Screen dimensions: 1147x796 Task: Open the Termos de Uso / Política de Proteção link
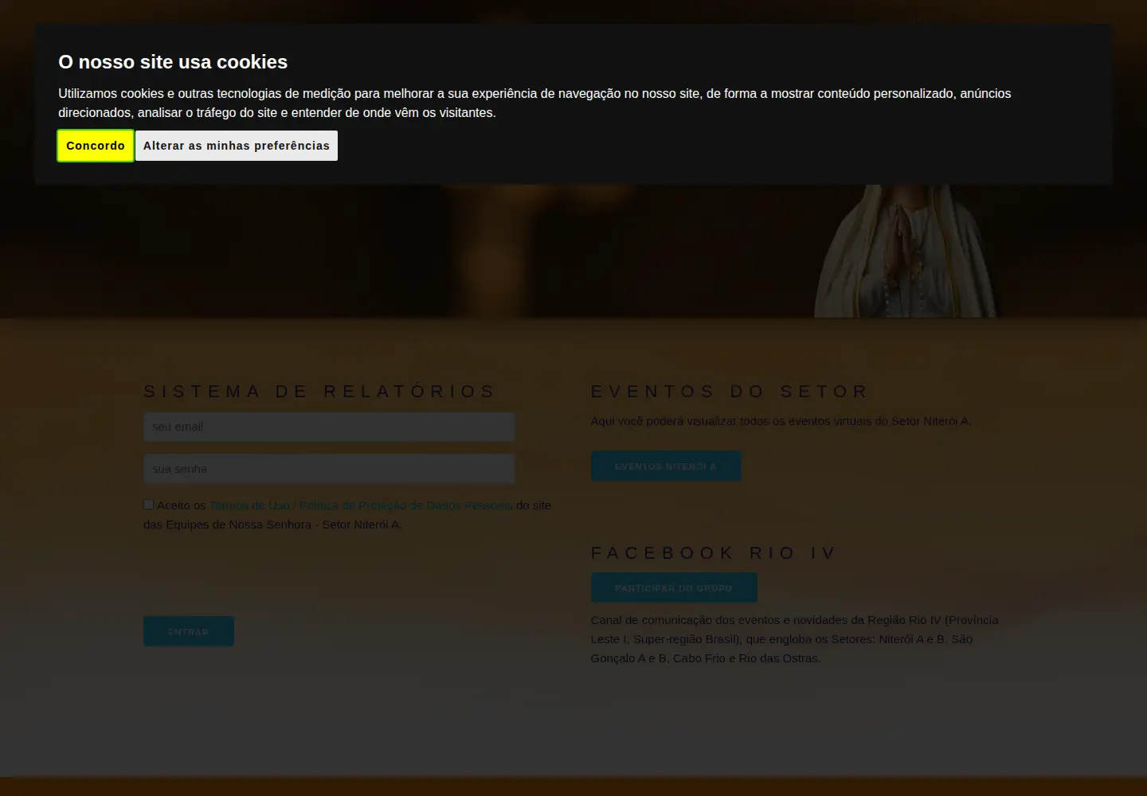[x=361, y=505]
